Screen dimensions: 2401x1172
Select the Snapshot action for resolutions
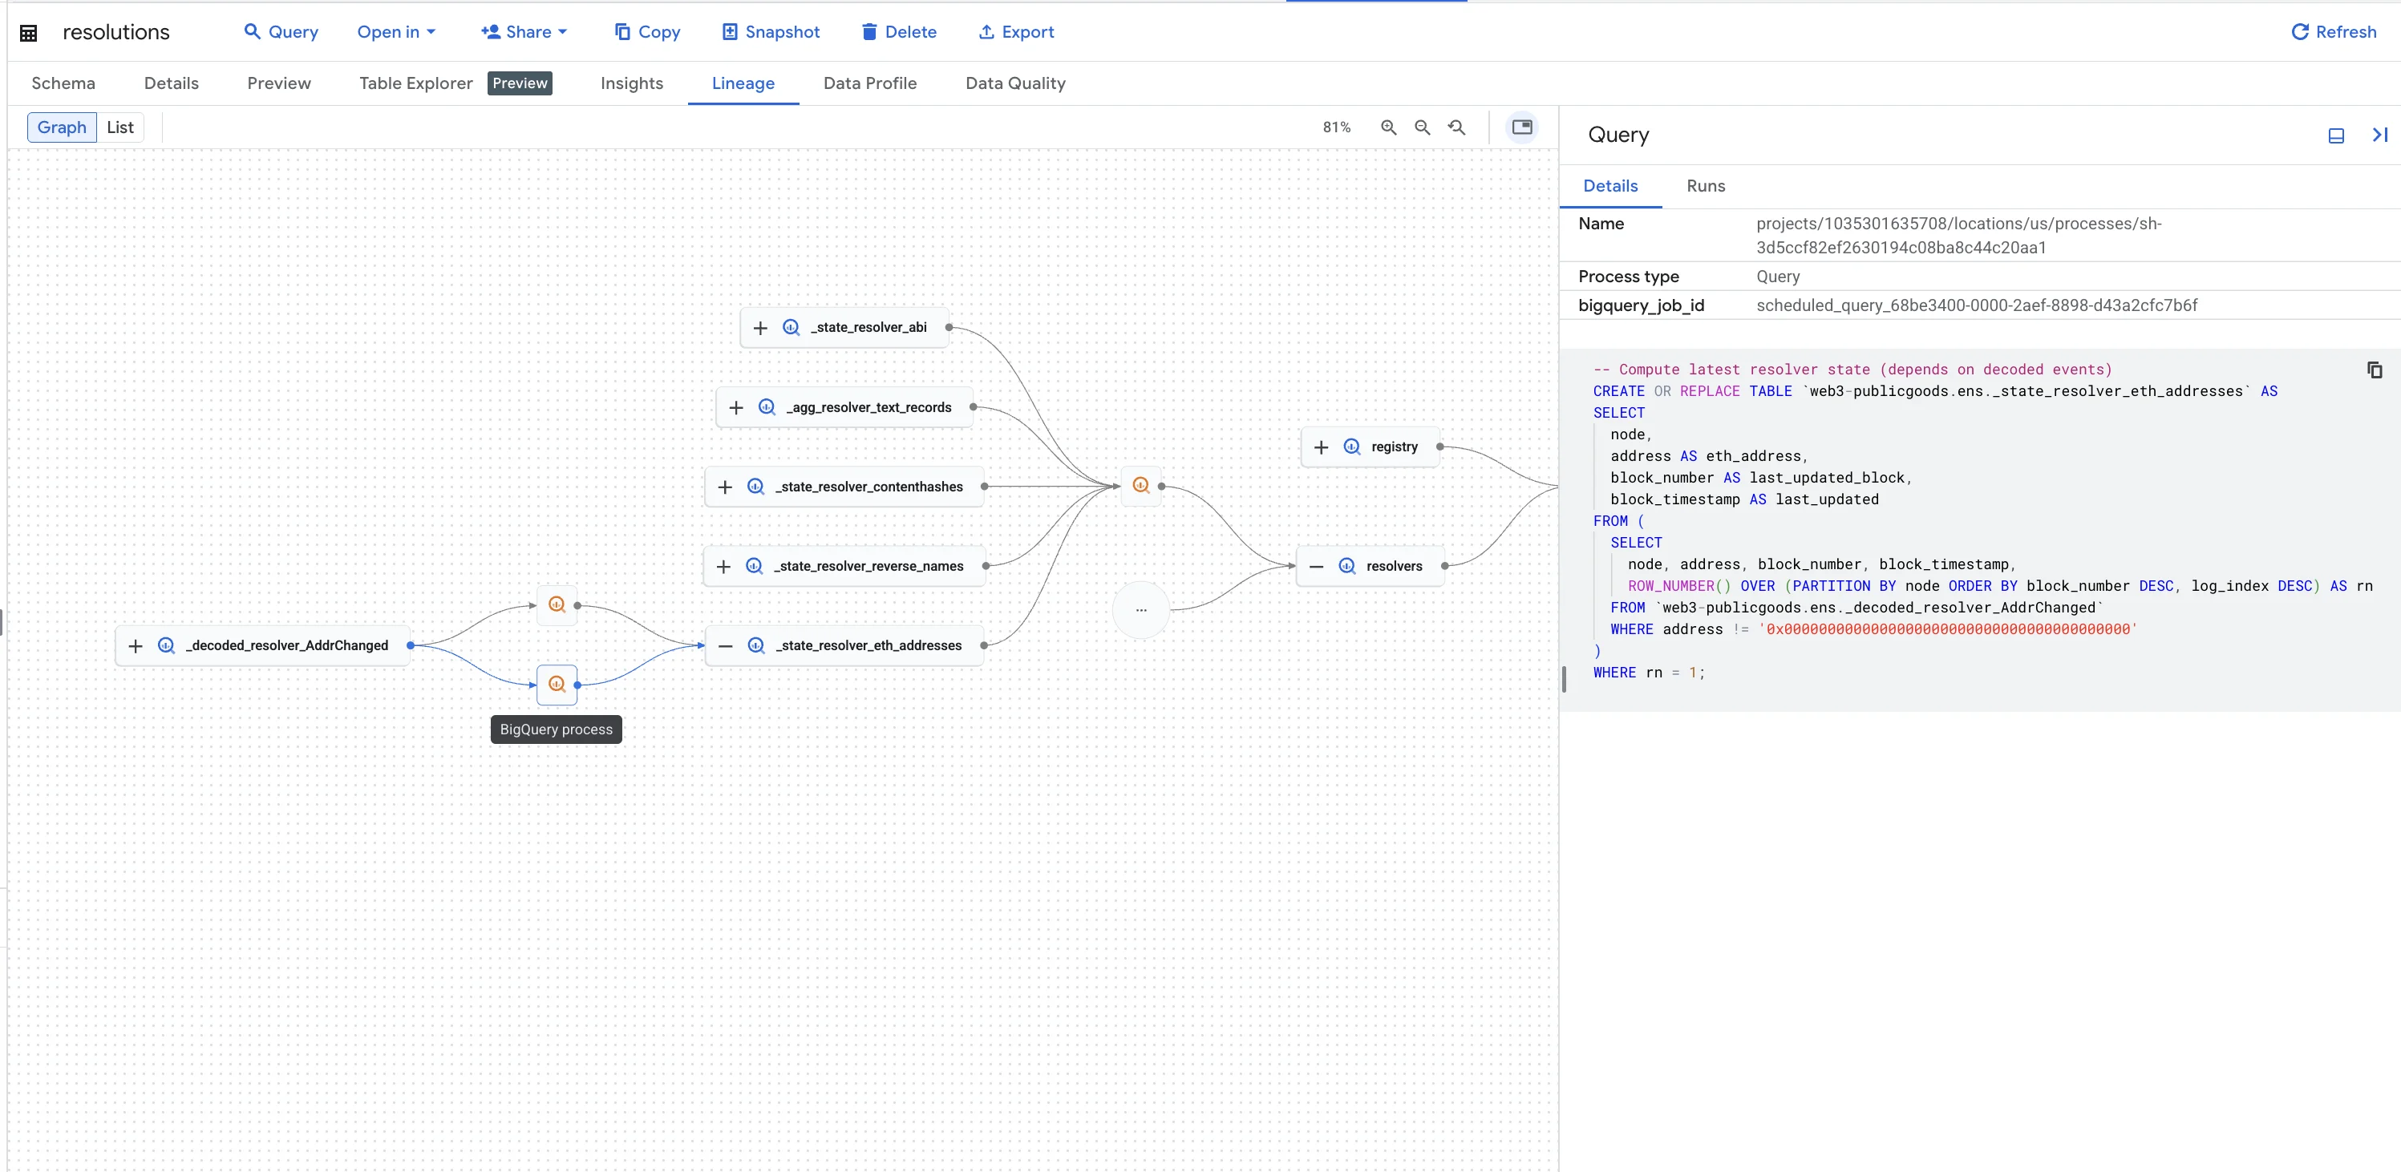coord(770,30)
